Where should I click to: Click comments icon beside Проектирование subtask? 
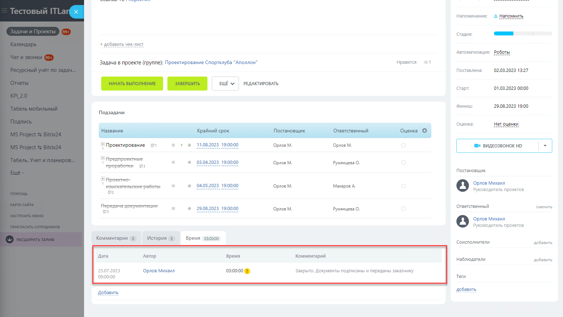coord(153,146)
